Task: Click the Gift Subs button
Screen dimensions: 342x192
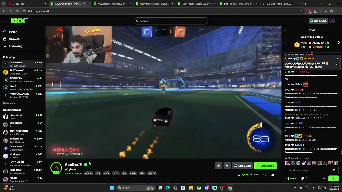Action: click(242, 166)
